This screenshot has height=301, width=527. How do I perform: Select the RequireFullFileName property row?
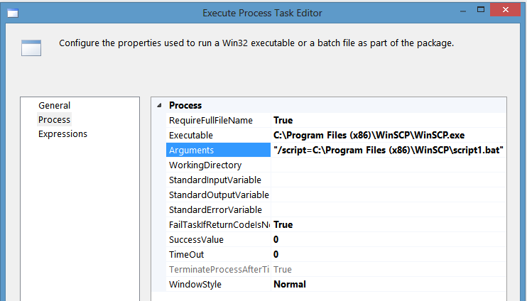(x=336, y=120)
